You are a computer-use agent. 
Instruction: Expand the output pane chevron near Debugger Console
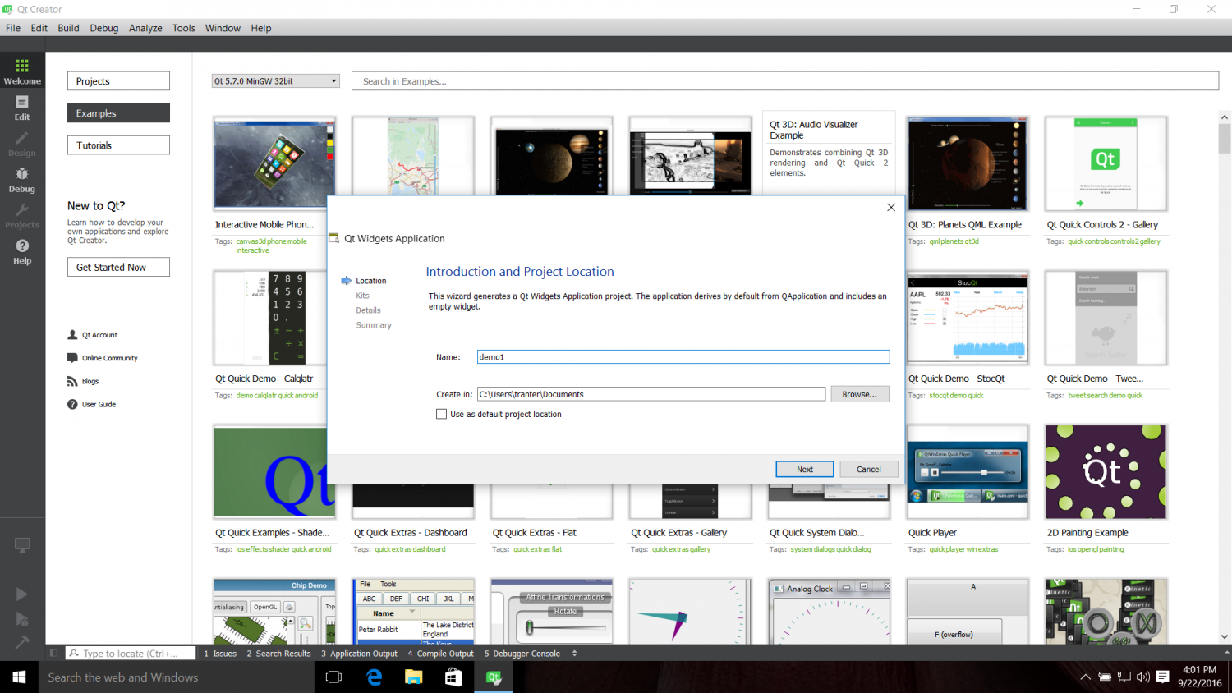(573, 653)
